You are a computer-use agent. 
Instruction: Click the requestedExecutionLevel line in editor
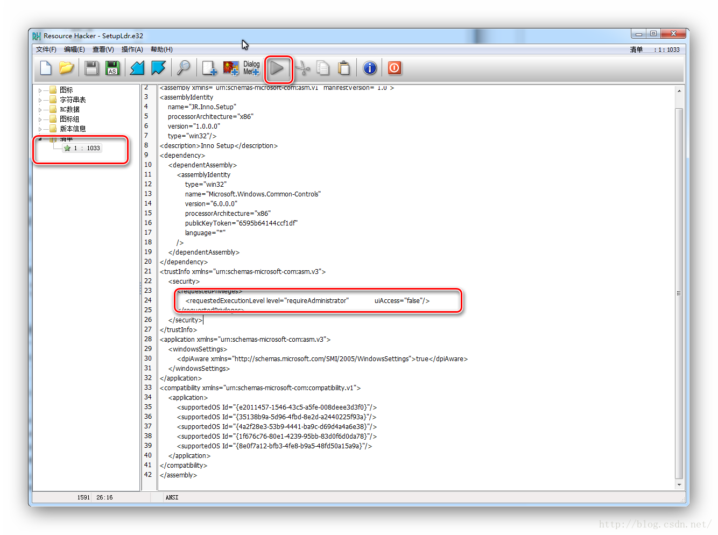click(x=307, y=300)
